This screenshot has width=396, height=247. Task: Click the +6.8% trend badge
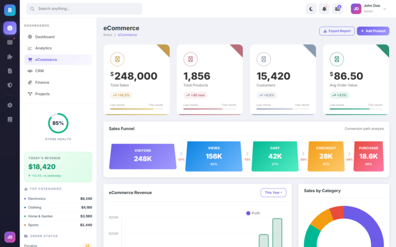(x=267, y=95)
